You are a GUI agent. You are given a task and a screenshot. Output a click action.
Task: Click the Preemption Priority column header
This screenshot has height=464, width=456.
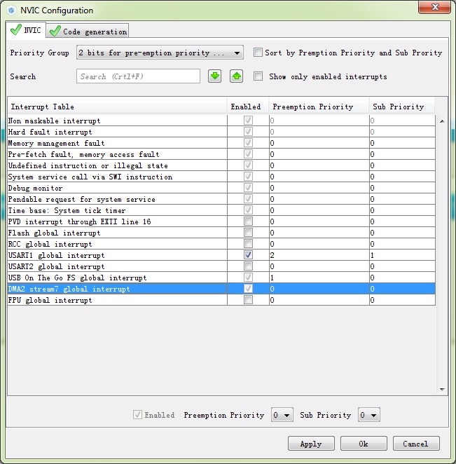(319, 107)
